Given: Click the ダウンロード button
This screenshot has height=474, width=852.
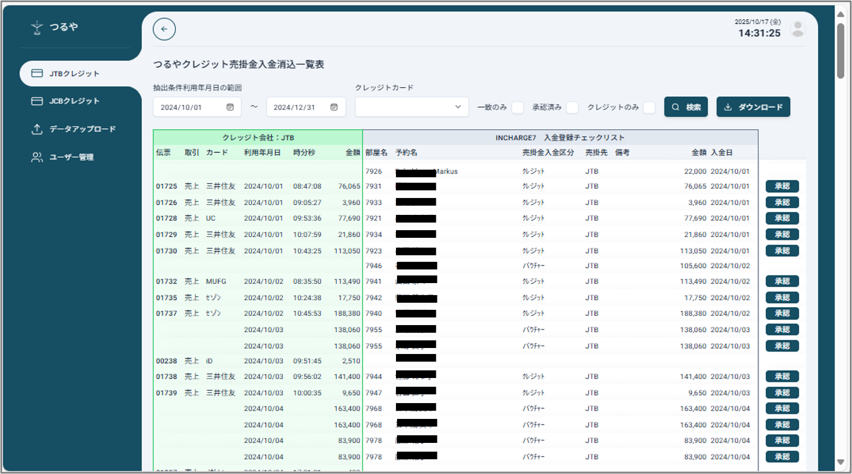Looking at the screenshot, I should [753, 107].
